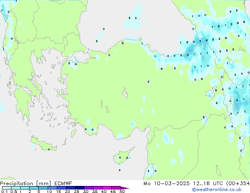The height and width of the screenshot is (193, 250).
Task: Click the '25' legend scale label
Action: [x=76, y=191]
